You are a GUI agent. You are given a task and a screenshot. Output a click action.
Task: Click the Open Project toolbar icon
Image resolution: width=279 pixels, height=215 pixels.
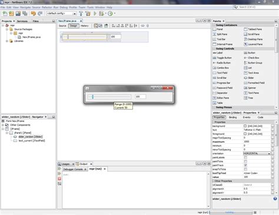pos(18,14)
